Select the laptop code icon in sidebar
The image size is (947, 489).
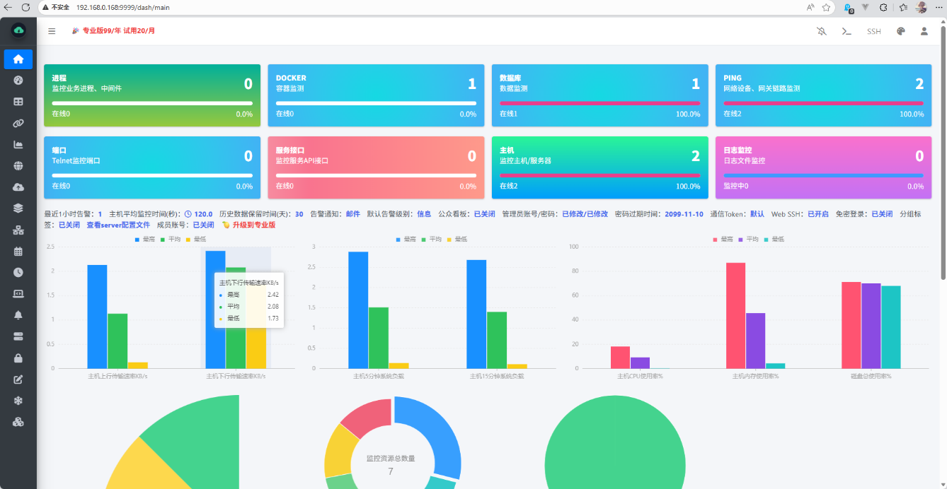coord(18,294)
